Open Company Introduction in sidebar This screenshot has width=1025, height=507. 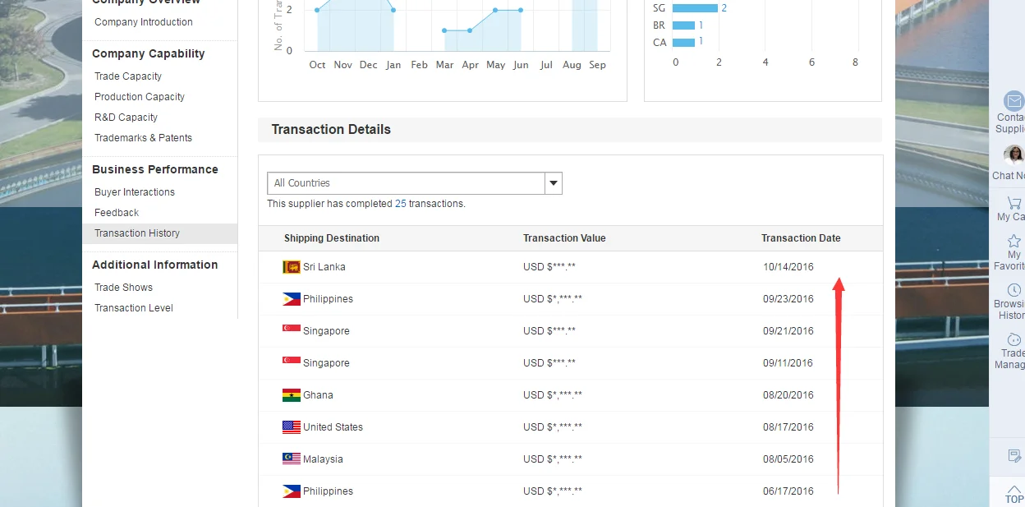(144, 22)
